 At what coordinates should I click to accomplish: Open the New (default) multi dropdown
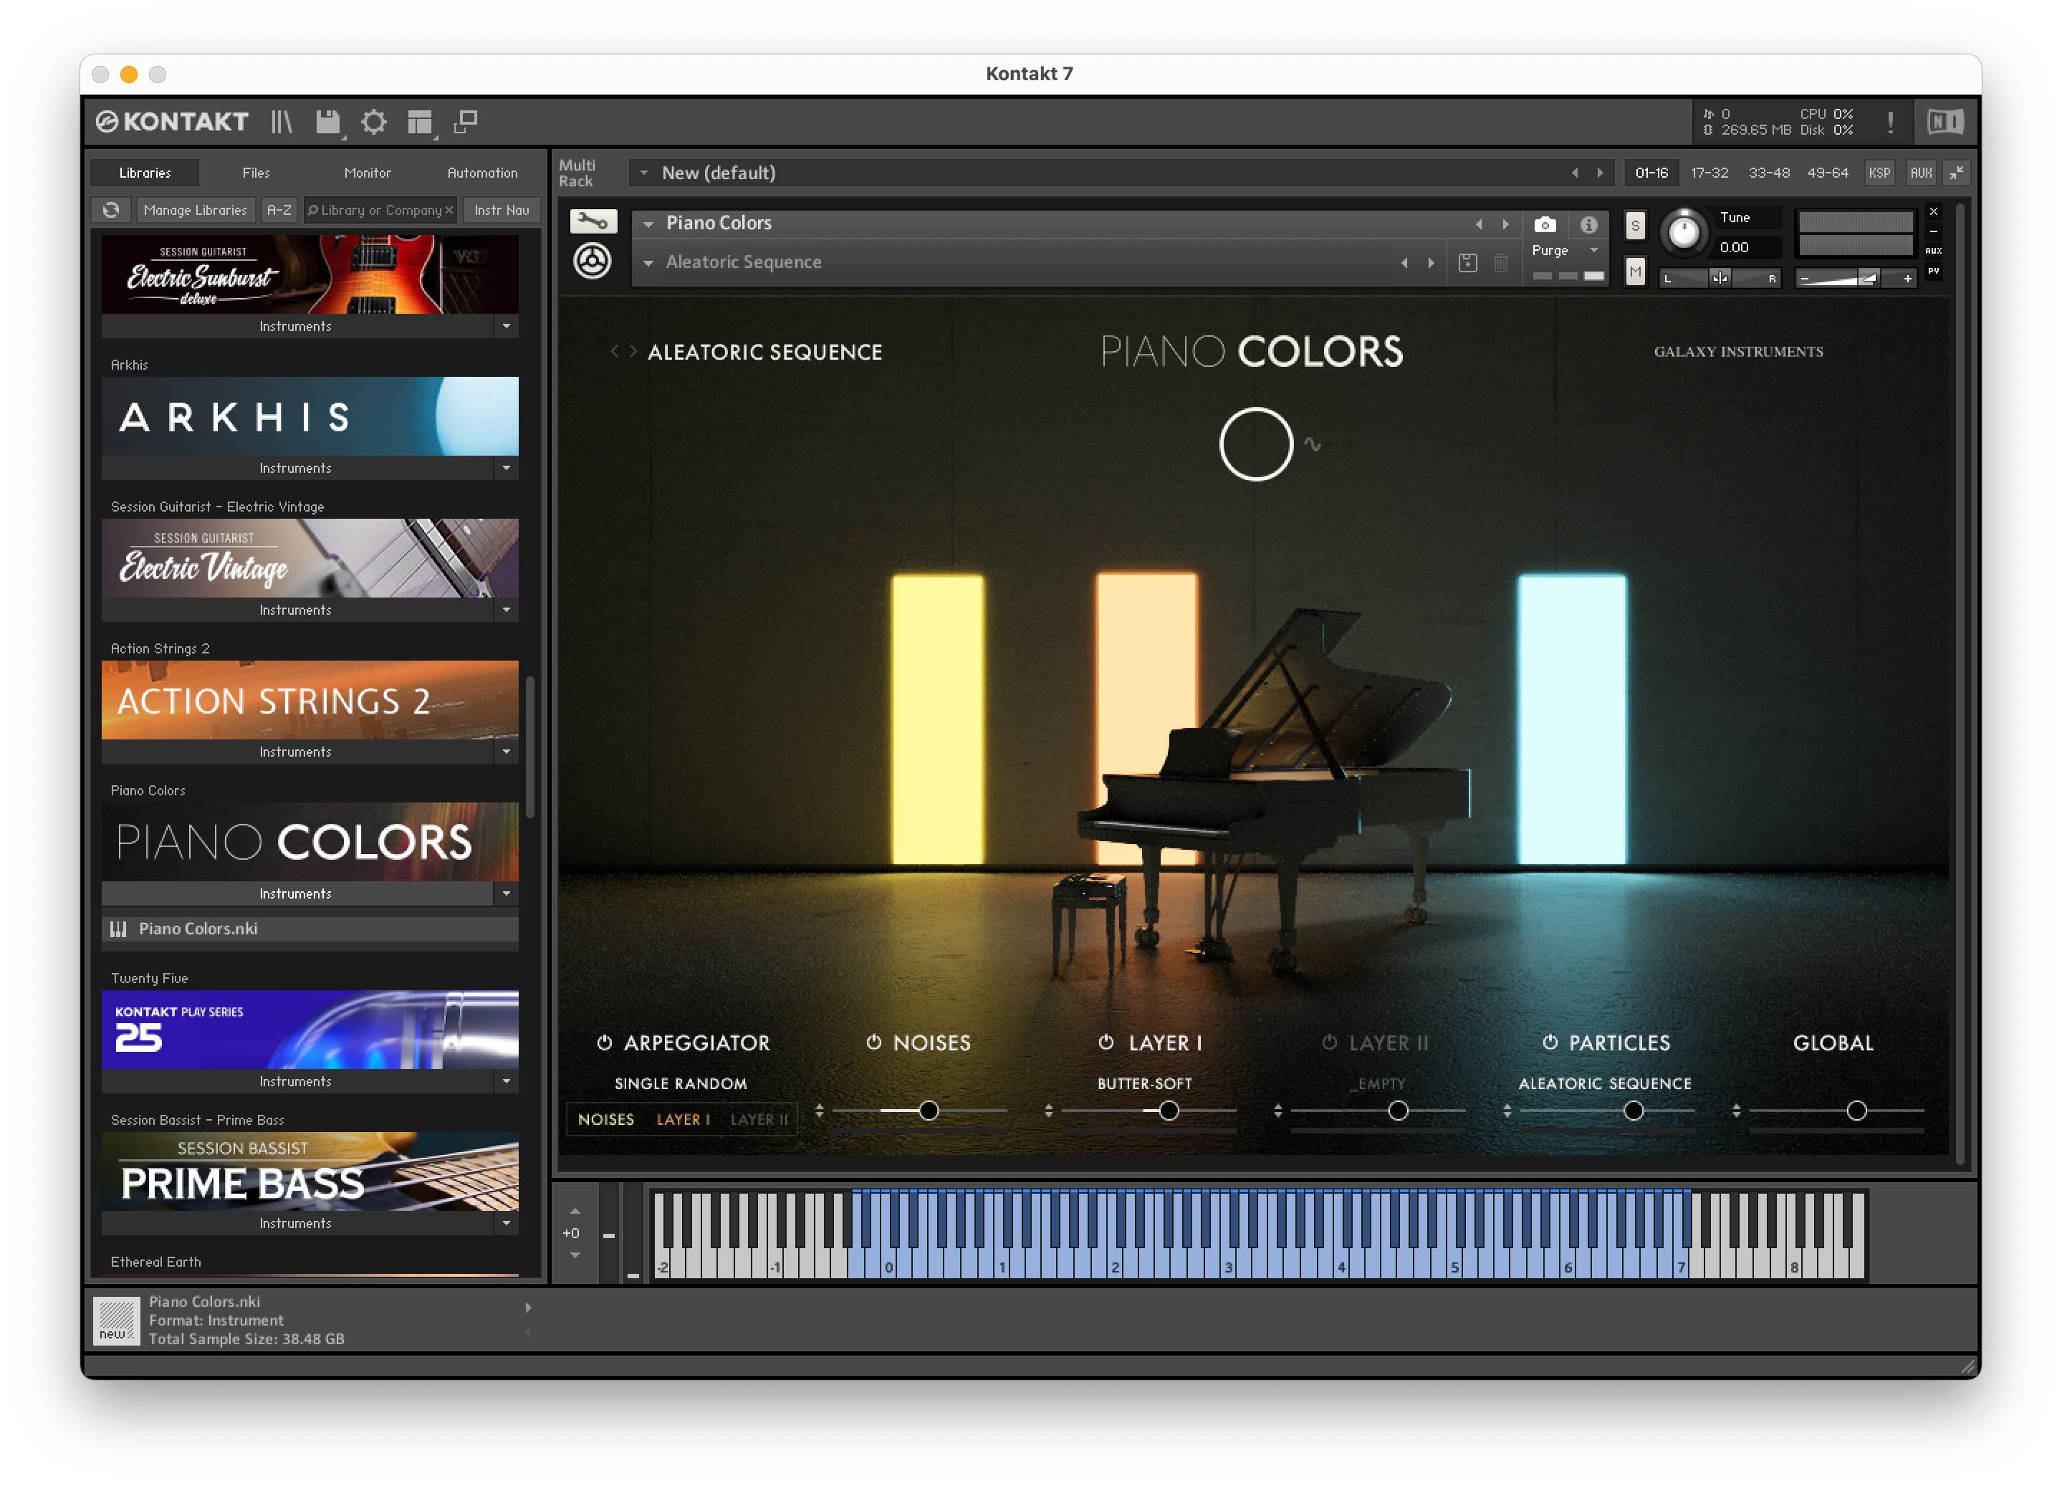[643, 173]
